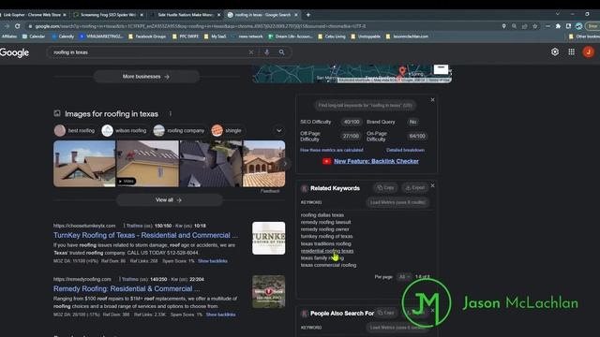Switch to the Link Gopher Chrome Web Store tab
The image size is (600, 337).
34,15
